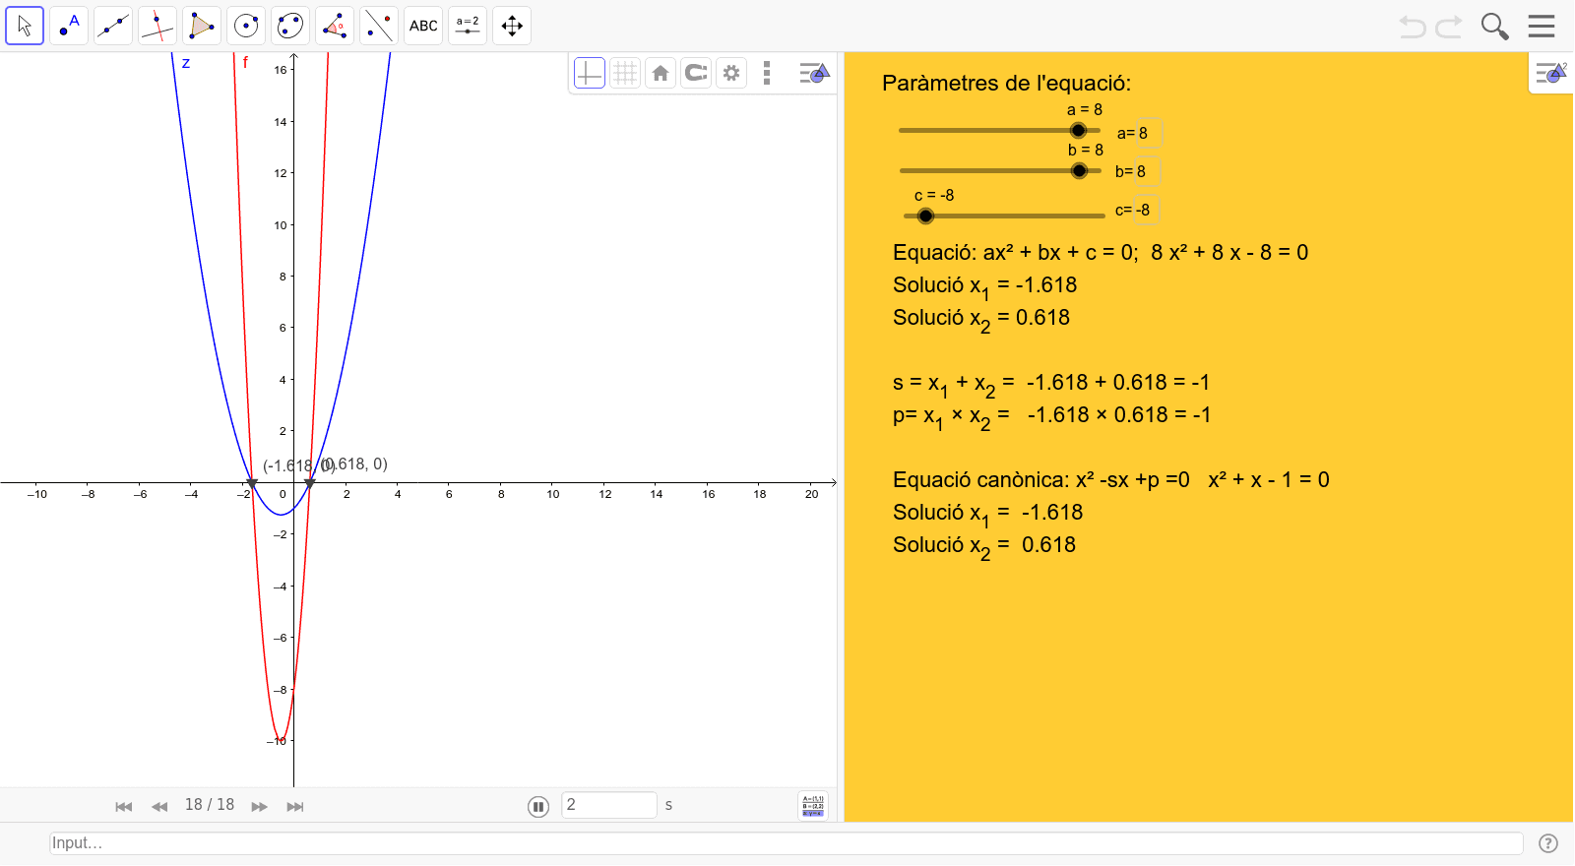
Task: Toggle point capturing magnet icon
Action: pyautogui.click(x=696, y=73)
